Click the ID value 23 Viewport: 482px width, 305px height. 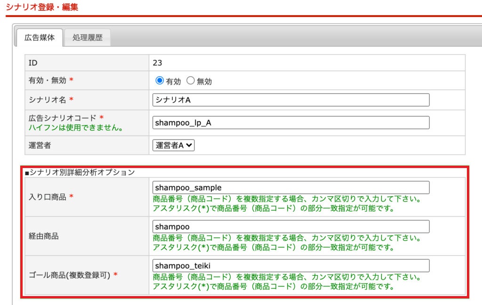pyautogui.click(x=157, y=63)
